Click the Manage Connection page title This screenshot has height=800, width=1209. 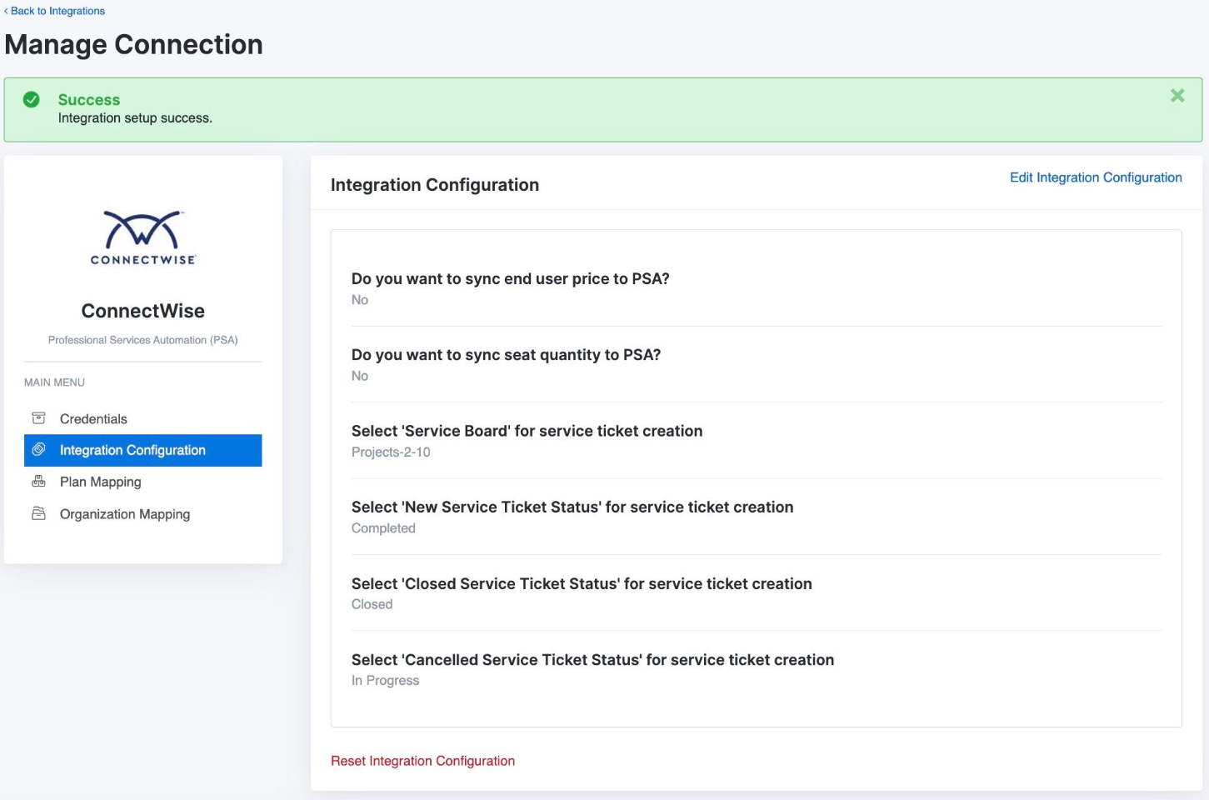[134, 44]
